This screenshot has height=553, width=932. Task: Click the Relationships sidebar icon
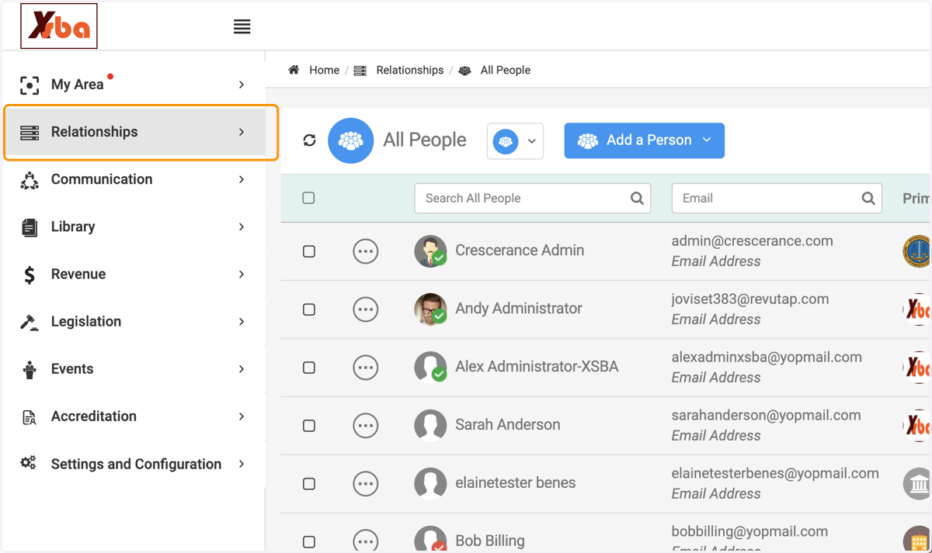(30, 133)
